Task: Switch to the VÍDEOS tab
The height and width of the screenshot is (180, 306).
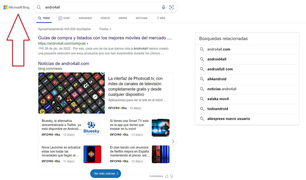Action: pyautogui.click(x=105, y=18)
